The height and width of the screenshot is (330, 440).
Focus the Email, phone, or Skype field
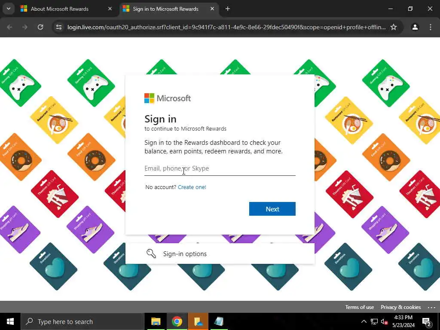pyautogui.click(x=220, y=168)
